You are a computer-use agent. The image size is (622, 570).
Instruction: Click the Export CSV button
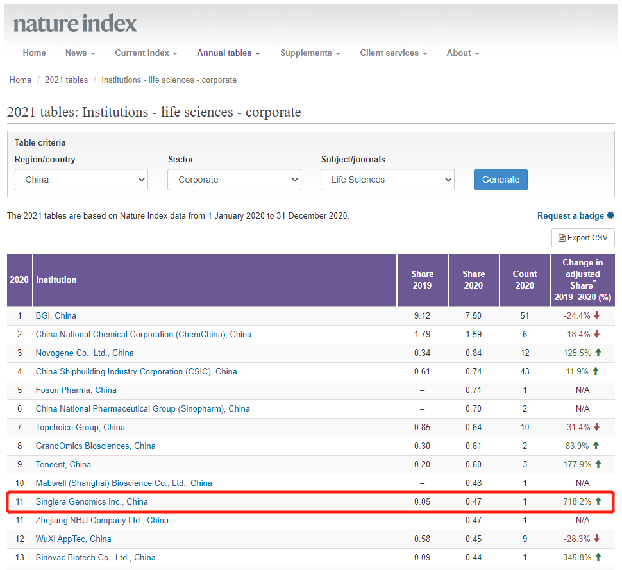point(583,238)
